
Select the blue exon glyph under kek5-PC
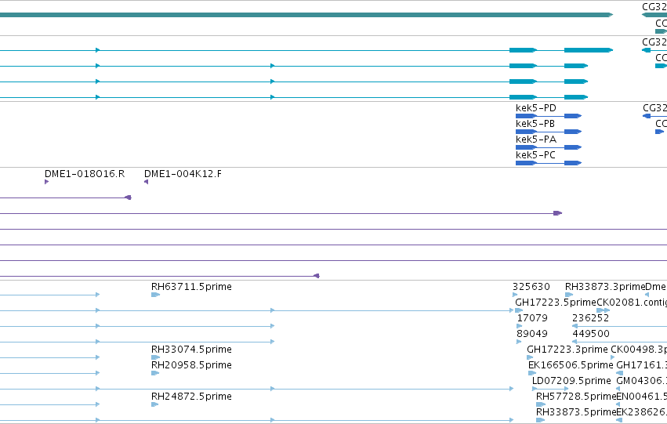point(549,163)
